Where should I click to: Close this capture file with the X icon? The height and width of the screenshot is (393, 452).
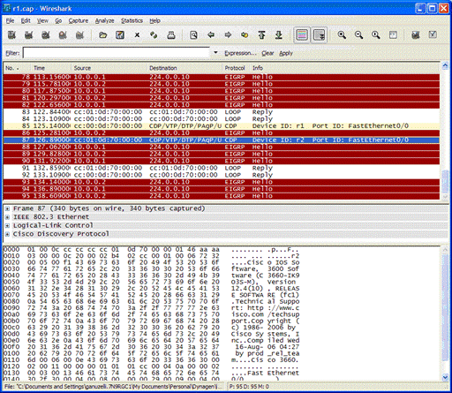pyautogui.click(x=137, y=35)
